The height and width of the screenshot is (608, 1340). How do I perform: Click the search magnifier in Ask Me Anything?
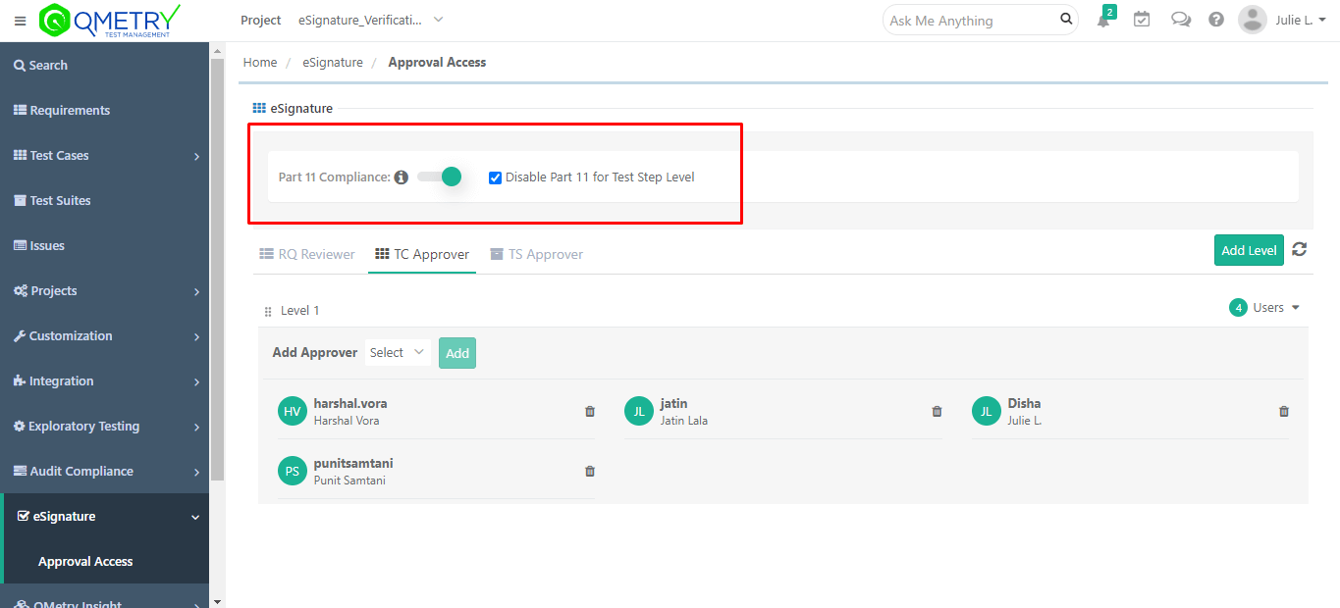pos(1066,19)
